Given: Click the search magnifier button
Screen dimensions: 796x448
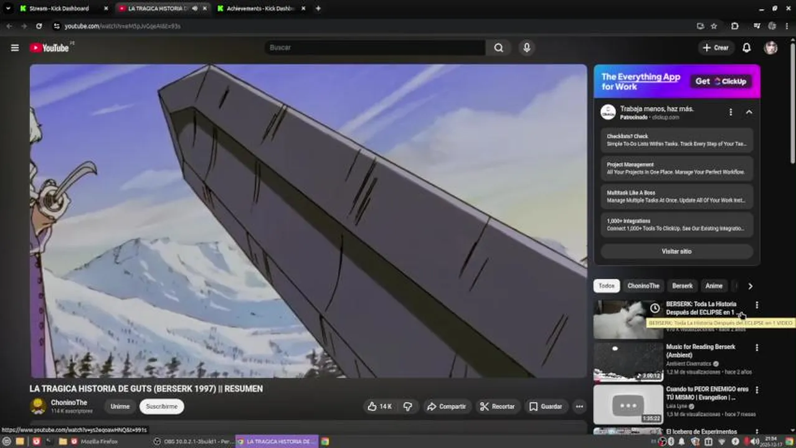Looking at the screenshot, I should pos(498,48).
